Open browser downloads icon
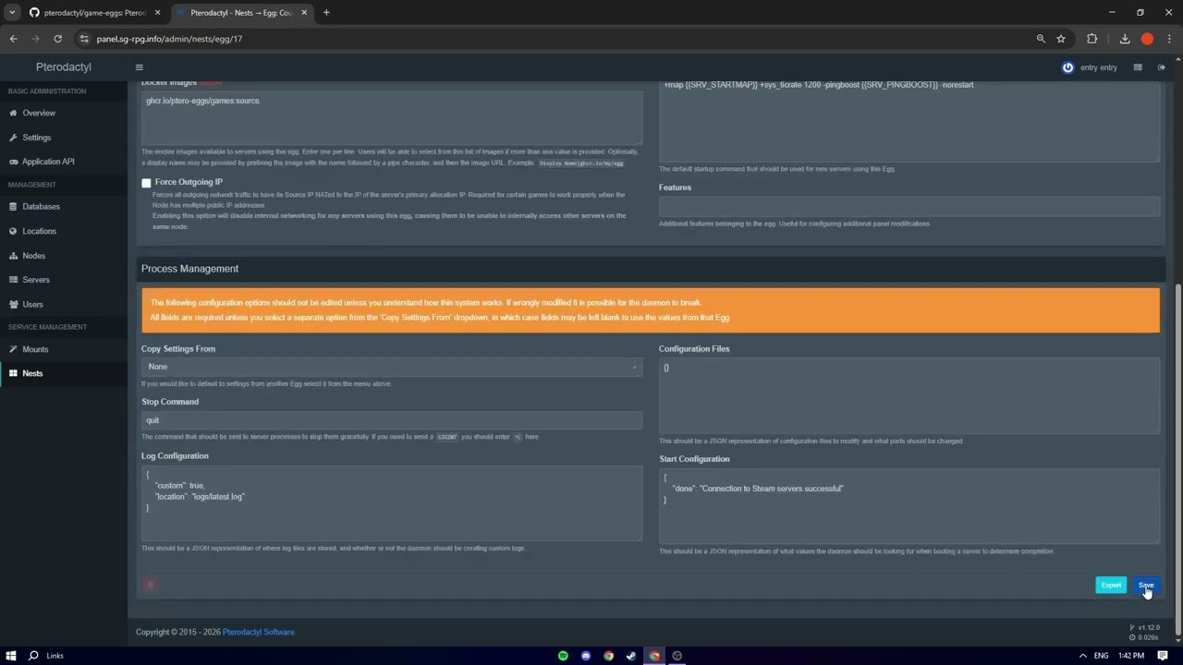This screenshot has width=1183, height=665. [1125, 39]
